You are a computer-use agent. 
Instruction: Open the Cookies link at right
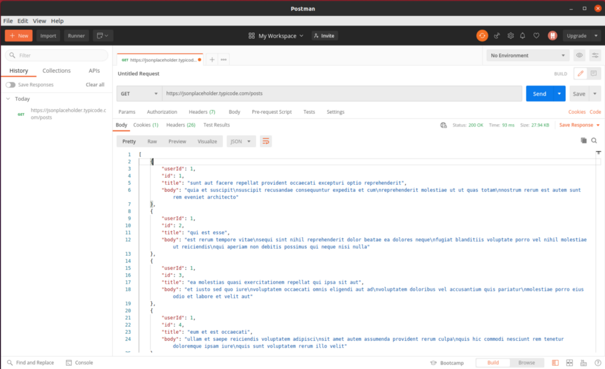[x=577, y=112]
